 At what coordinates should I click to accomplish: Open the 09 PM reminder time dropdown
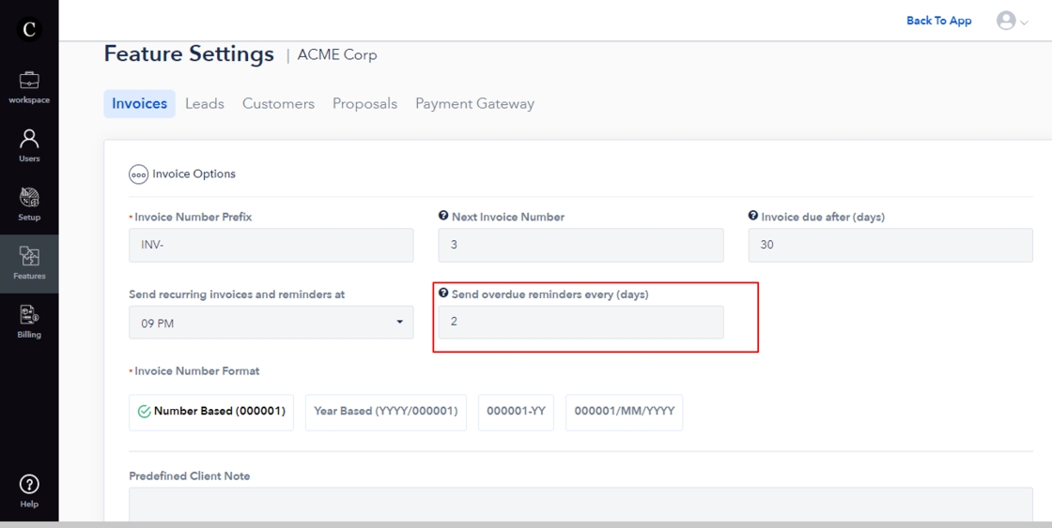pos(271,323)
